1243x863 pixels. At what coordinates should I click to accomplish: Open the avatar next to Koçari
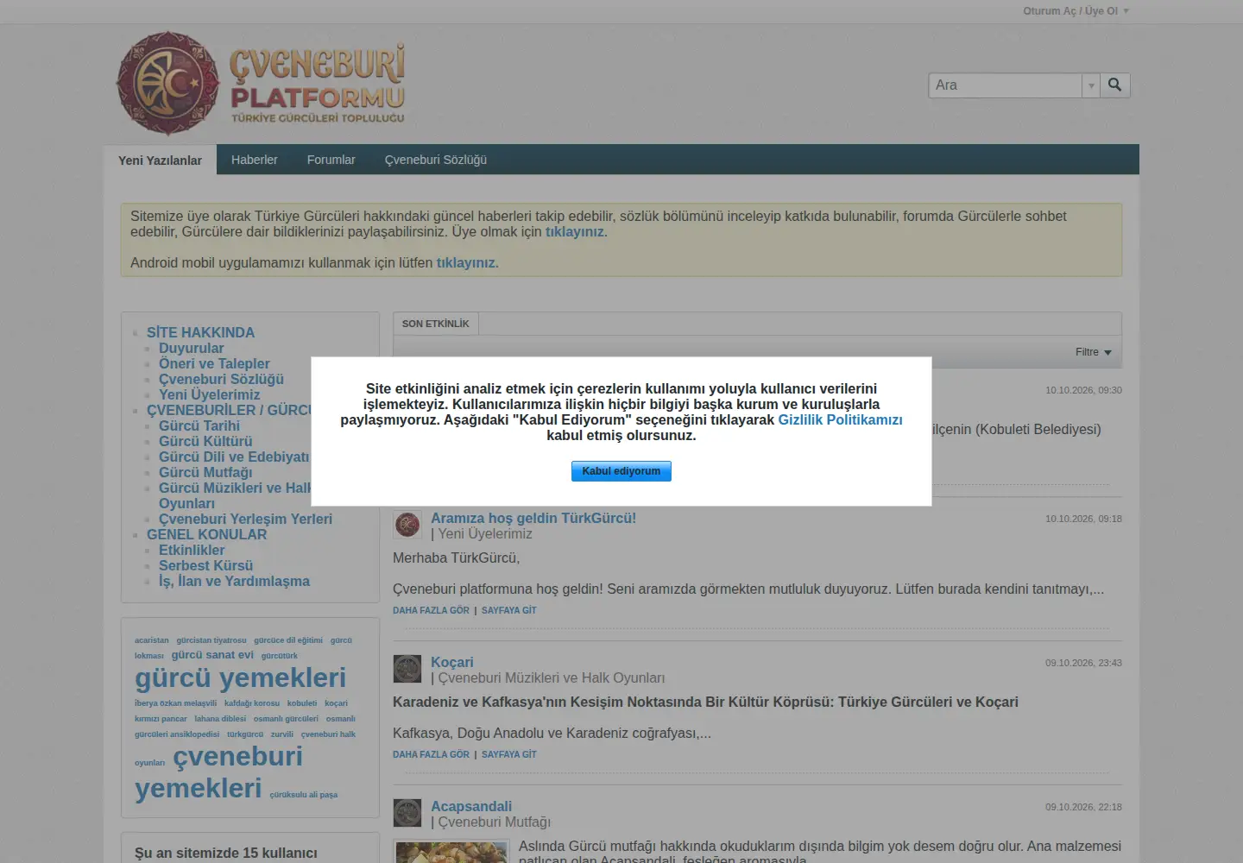point(407,668)
